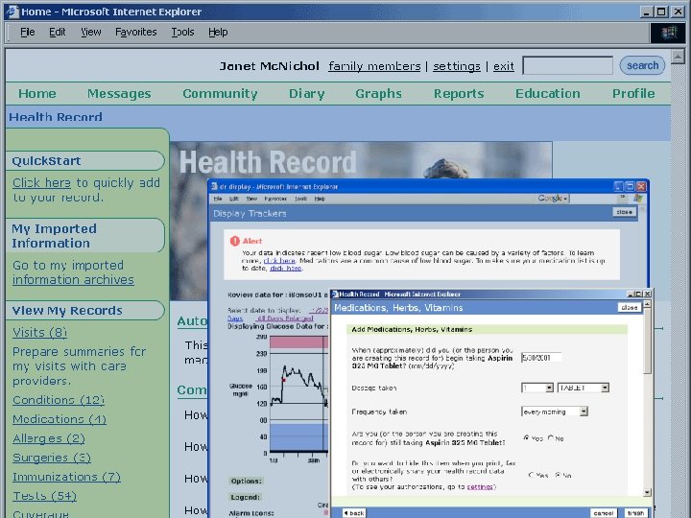Open the settings link in the header
691x518 pixels.
coord(457,66)
